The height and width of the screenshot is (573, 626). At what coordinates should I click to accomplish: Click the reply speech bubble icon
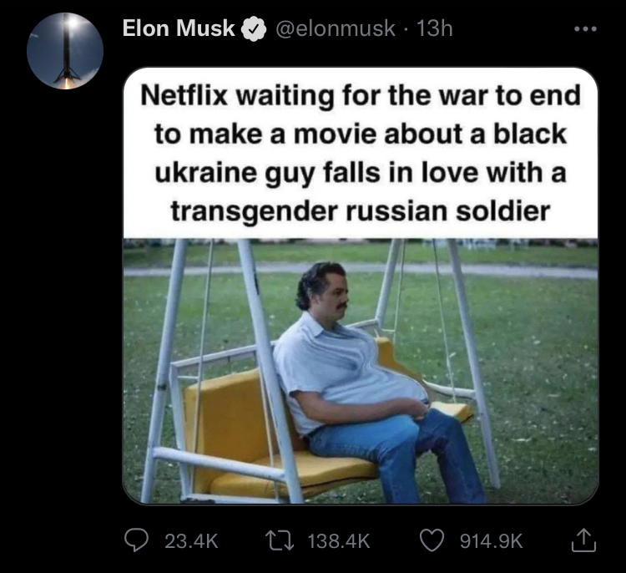[x=136, y=540]
